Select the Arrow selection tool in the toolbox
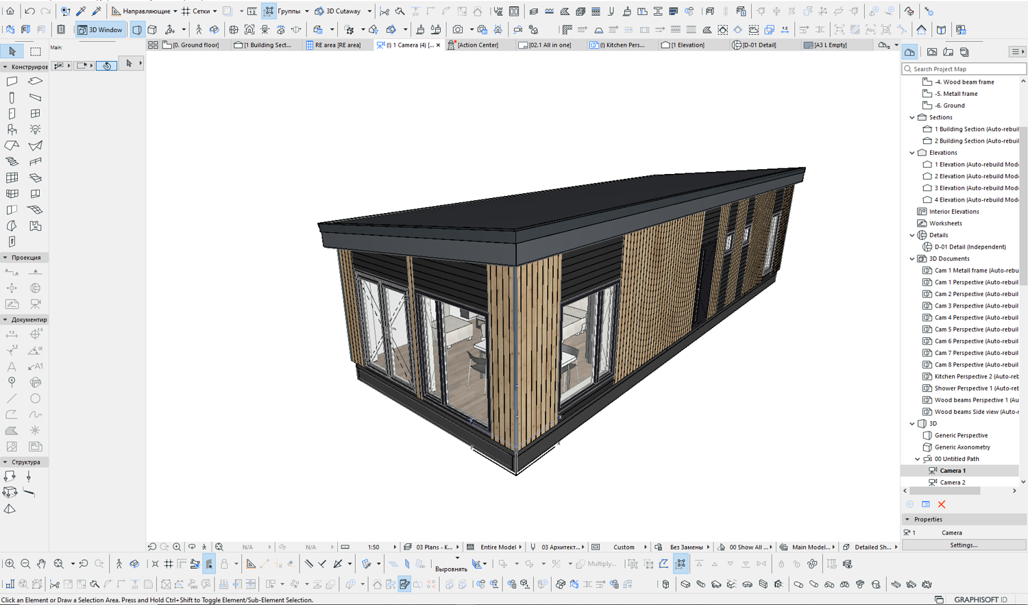 coord(12,51)
